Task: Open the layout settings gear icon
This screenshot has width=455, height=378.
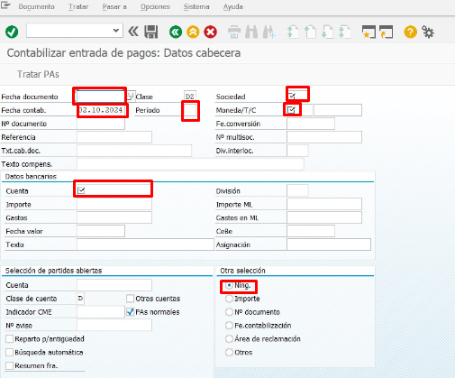Action: click(428, 32)
